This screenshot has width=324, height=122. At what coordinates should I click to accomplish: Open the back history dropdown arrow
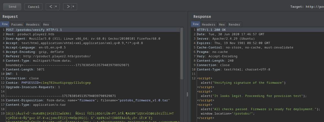tap(56, 7)
